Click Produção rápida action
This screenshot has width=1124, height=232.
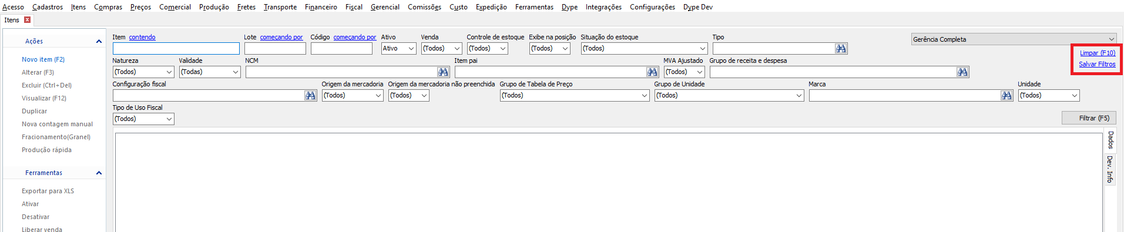coord(47,150)
